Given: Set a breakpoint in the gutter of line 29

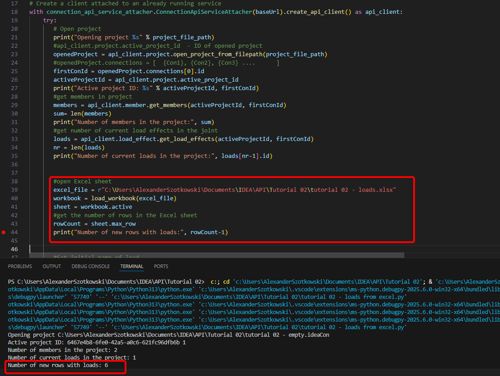Looking at the screenshot, I should [4, 105].
